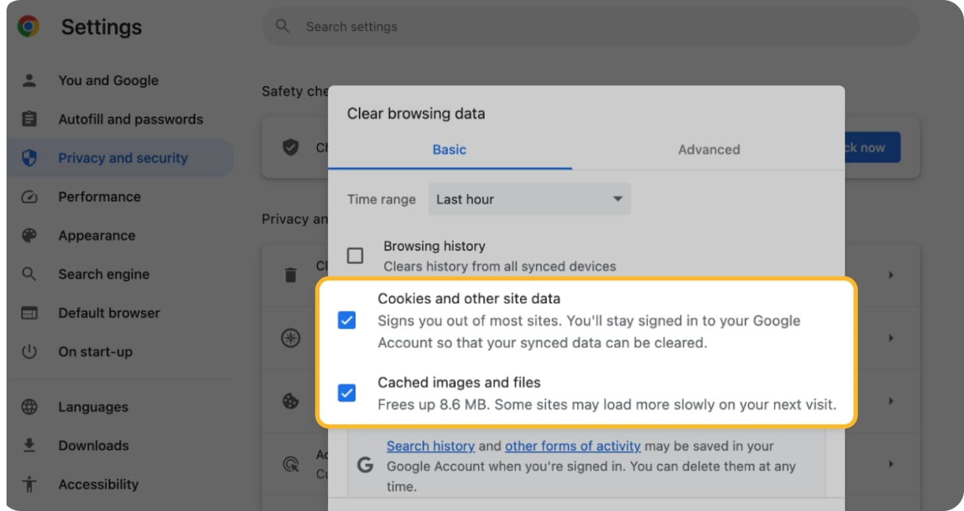Enable the Browsing history checkbox

355,255
